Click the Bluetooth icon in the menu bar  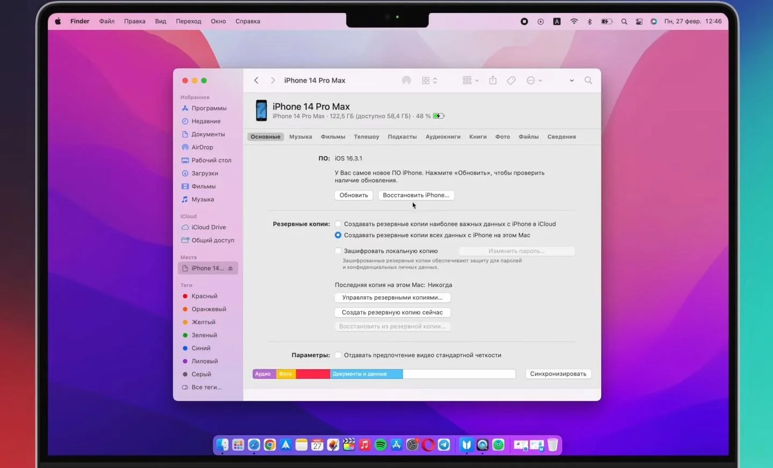(x=589, y=21)
